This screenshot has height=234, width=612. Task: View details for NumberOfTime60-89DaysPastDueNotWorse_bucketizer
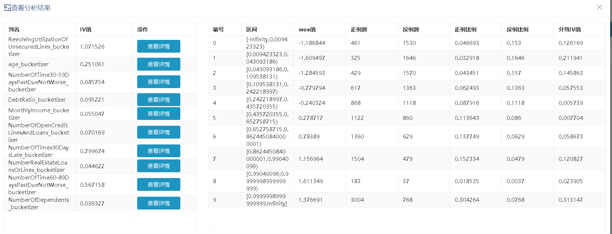[159, 185]
